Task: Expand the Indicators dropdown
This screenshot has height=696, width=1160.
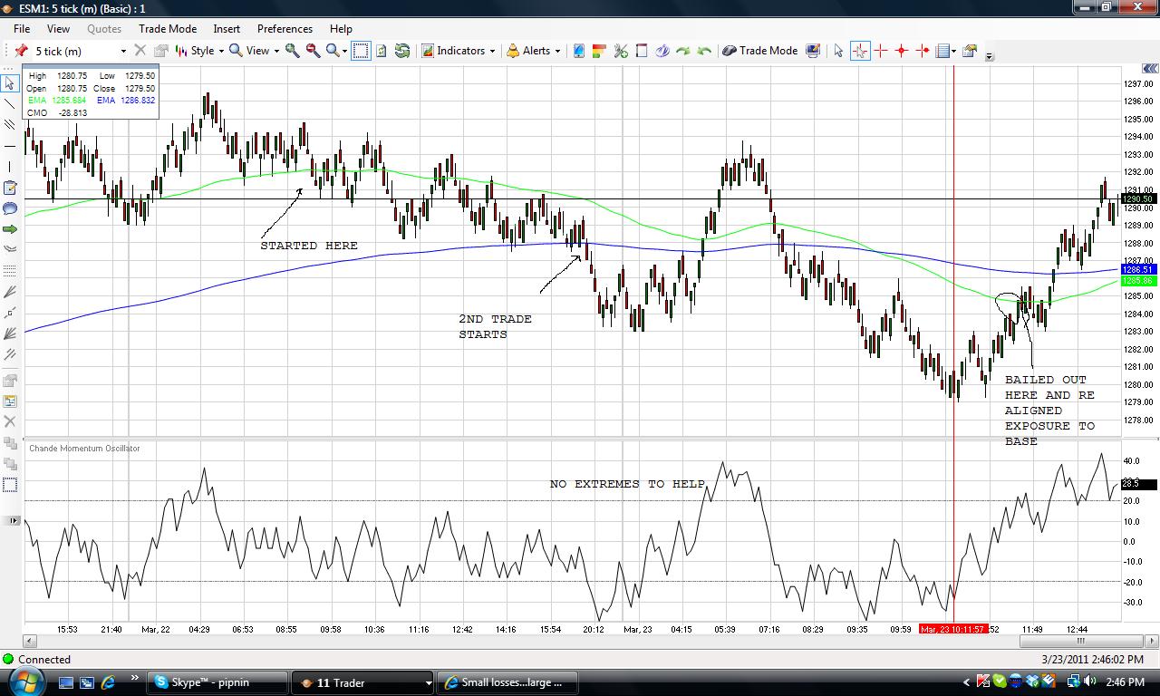Action: pyautogui.click(x=459, y=51)
